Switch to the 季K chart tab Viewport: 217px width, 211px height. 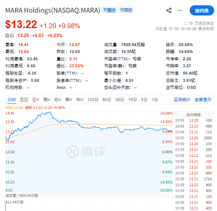pyautogui.click(x=69, y=100)
